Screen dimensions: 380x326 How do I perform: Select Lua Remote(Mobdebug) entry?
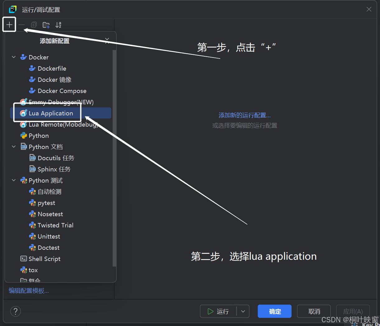click(61, 124)
